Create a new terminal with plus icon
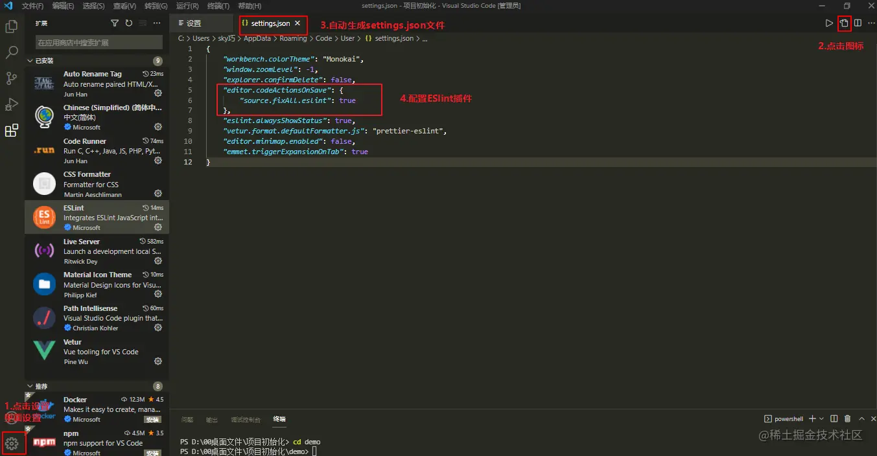877x456 pixels. pos(812,419)
